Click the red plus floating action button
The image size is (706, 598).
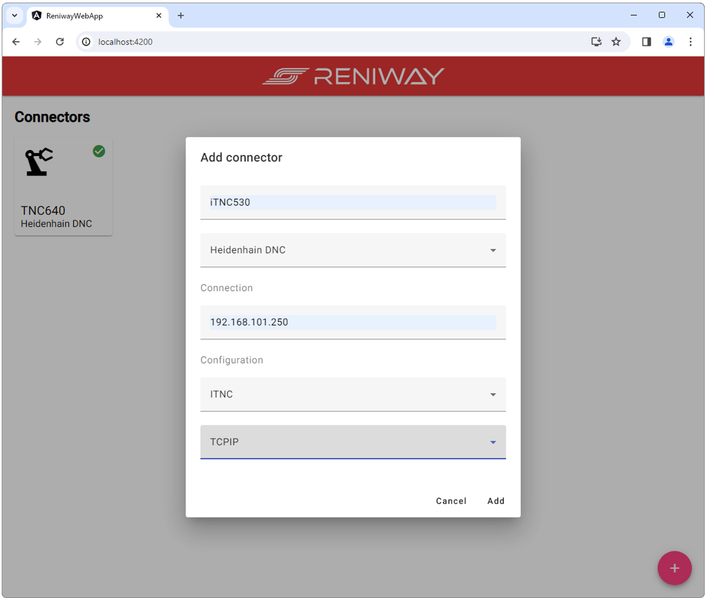(x=674, y=568)
